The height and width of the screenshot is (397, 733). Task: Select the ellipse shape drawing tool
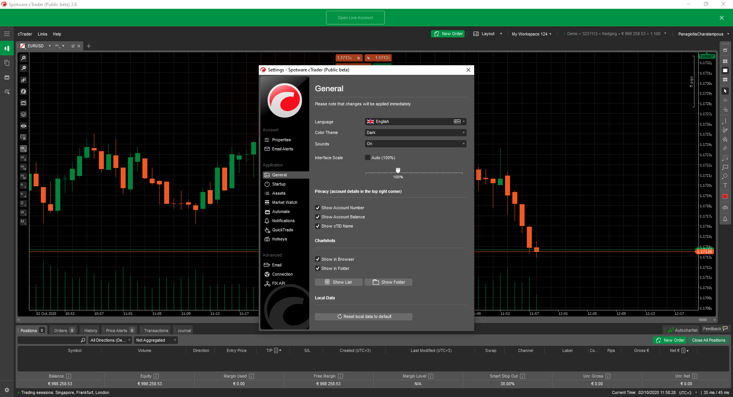725,176
